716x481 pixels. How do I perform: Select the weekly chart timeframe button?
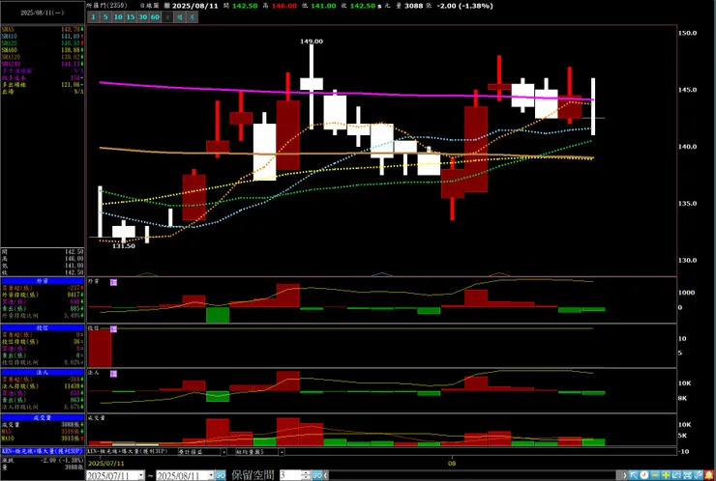pos(180,16)
